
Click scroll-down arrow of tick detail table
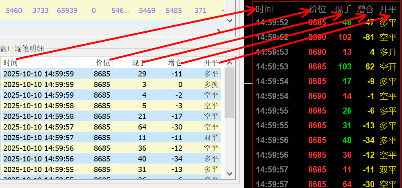[x=229, y=174]
